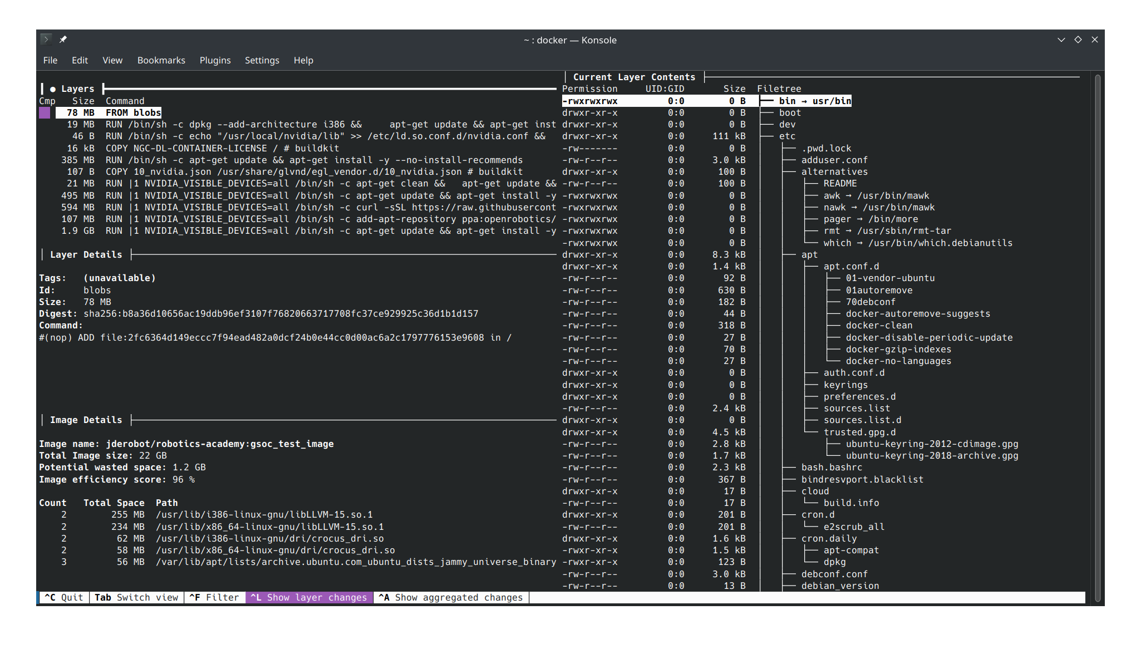Click the terminal icon in the Konsole title bar
Viewport: 1141px width, 649px height.
46,39
